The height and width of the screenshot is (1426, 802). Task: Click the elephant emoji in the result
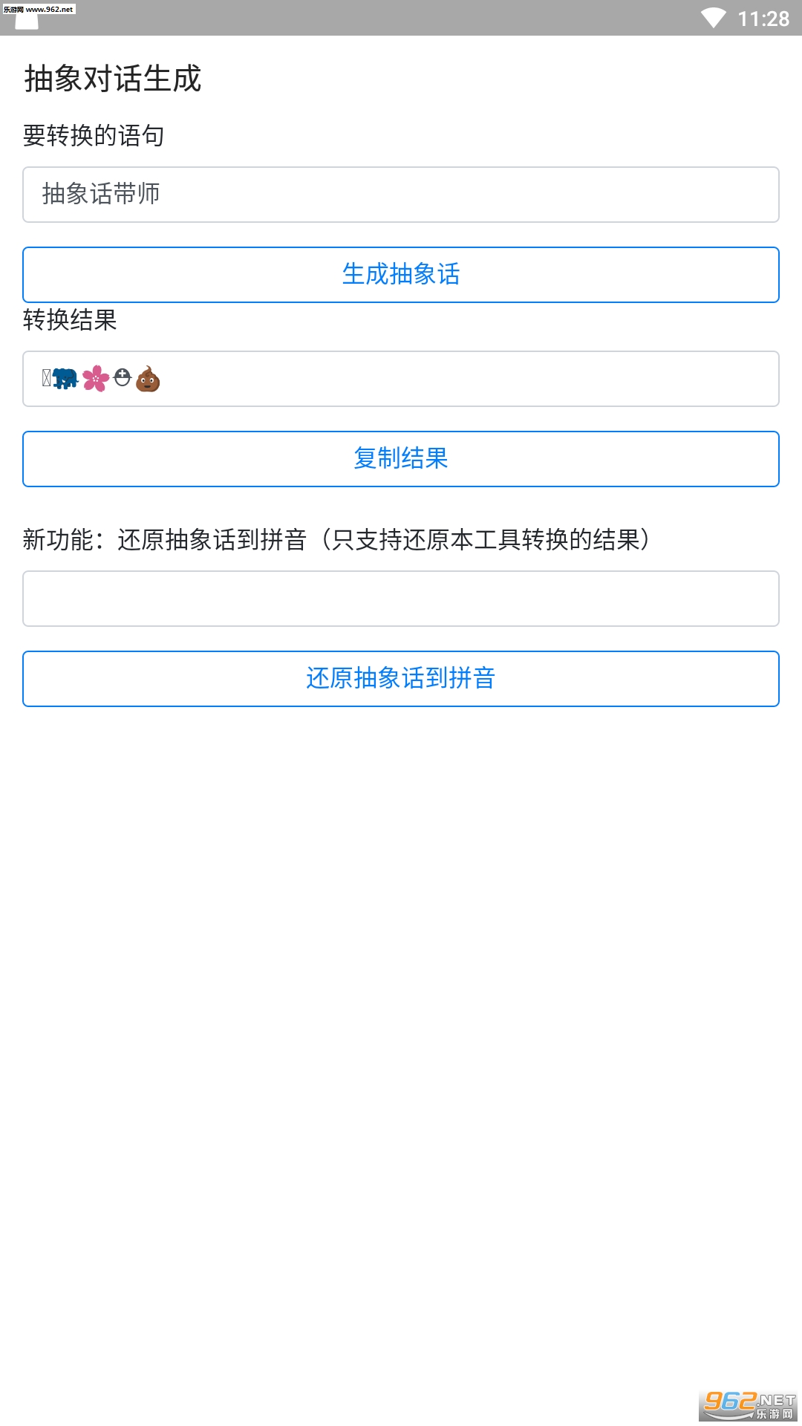(x=65, y=379)
